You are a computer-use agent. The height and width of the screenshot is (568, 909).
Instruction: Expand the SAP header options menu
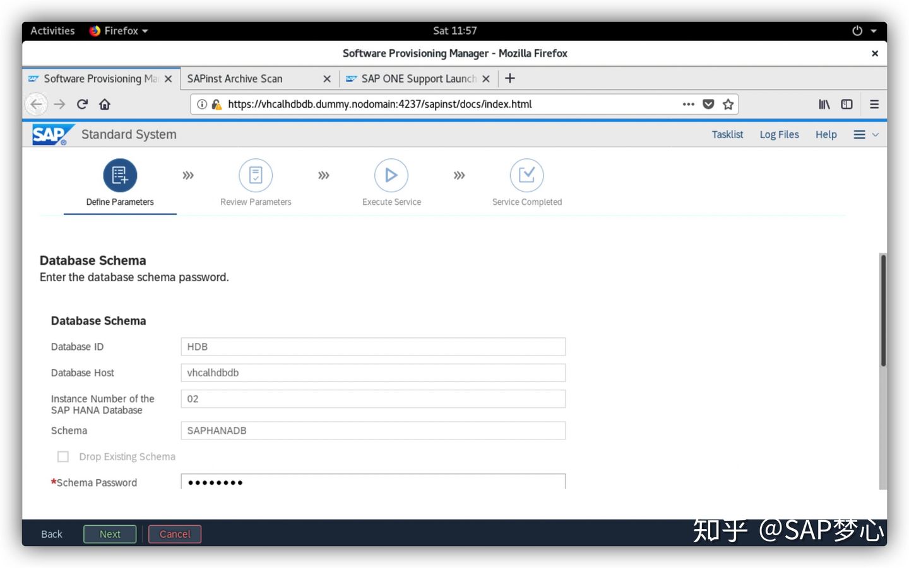point(866,134)
